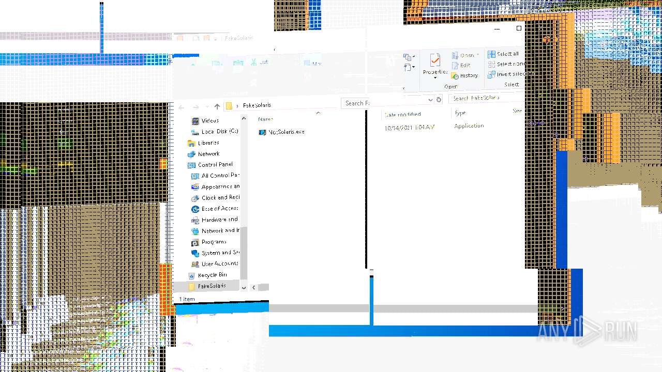Select System and Security entry
The height and width of the screenshot is (372, 662).
(215, 253)
